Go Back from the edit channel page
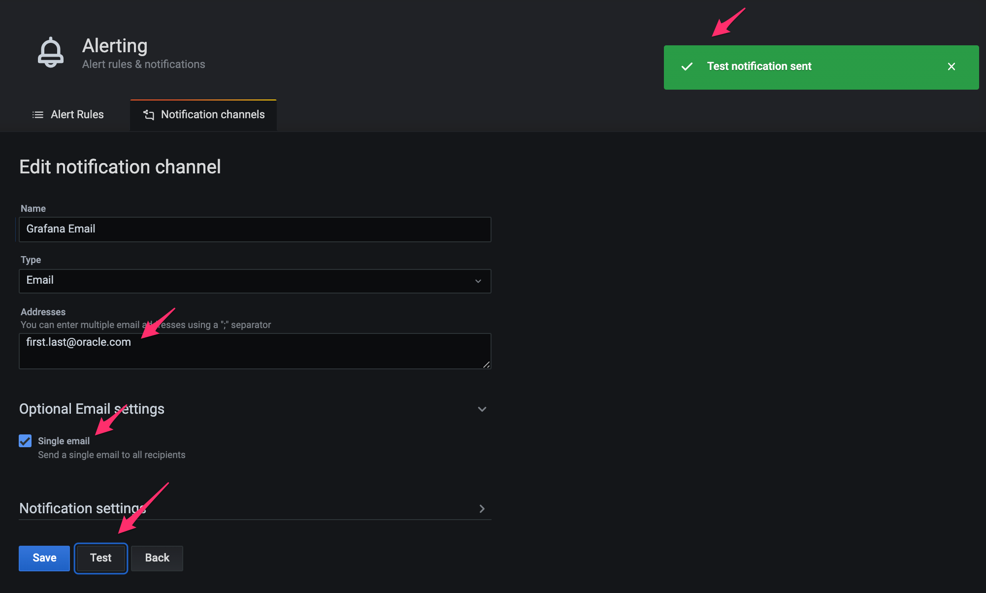 (x=157, y=558)
